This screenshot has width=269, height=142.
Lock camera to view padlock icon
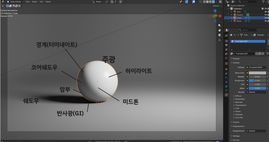click(x=219, y=40)
